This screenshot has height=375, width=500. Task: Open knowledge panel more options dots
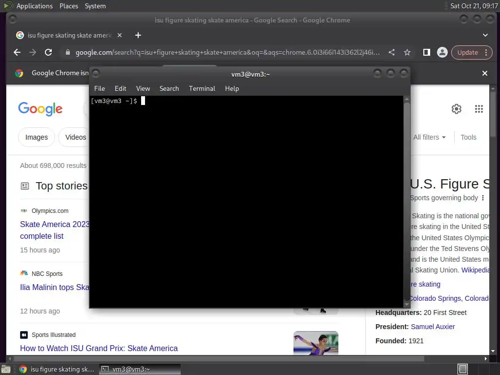483,198
